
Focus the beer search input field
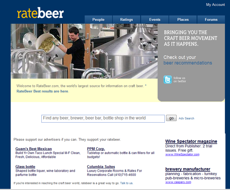tap(103, 119)
